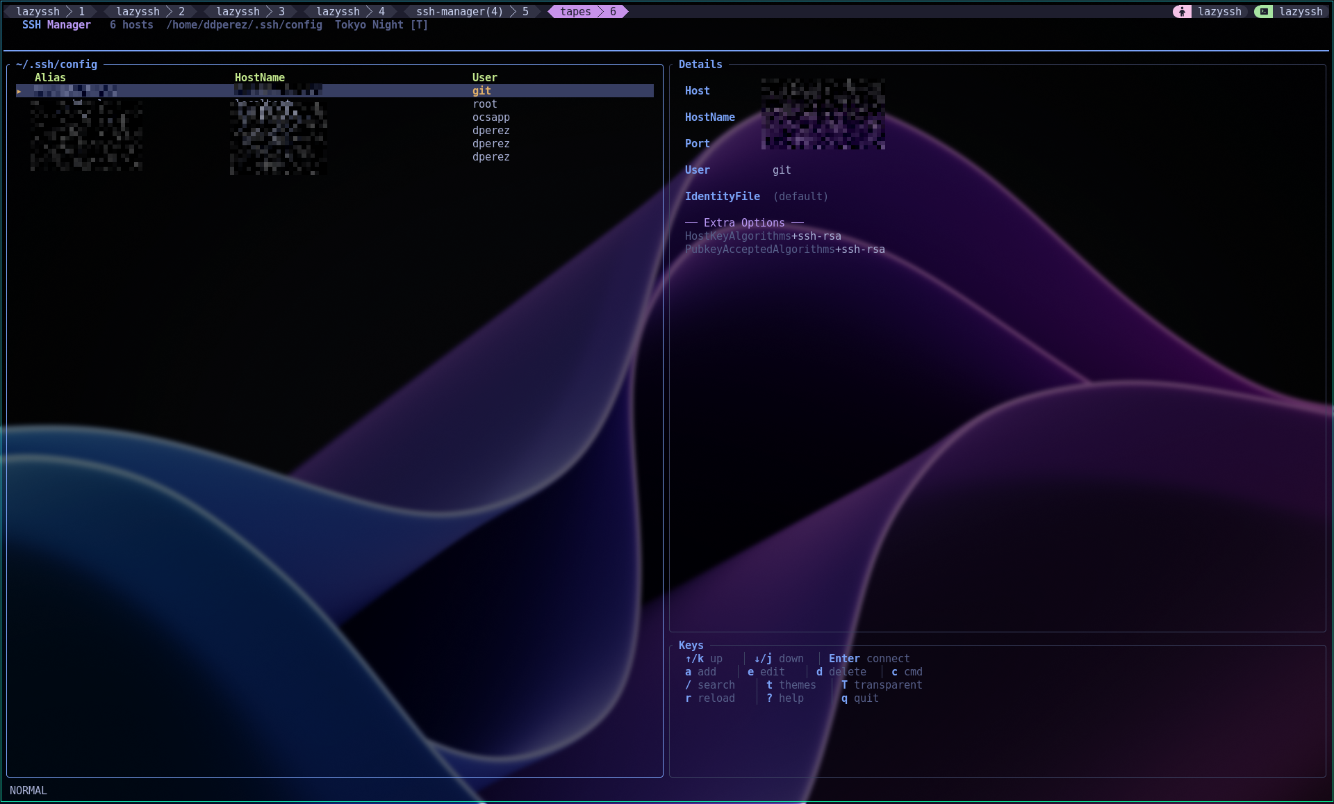
Task: Click the '/' search key hint
Action: pyautogui.click(x=709, y=685)
